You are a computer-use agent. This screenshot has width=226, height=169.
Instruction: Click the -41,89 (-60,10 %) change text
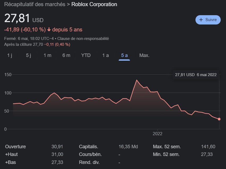[x=25, y=30]
